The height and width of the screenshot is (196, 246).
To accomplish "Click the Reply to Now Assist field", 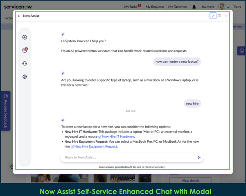I will 132,157.
